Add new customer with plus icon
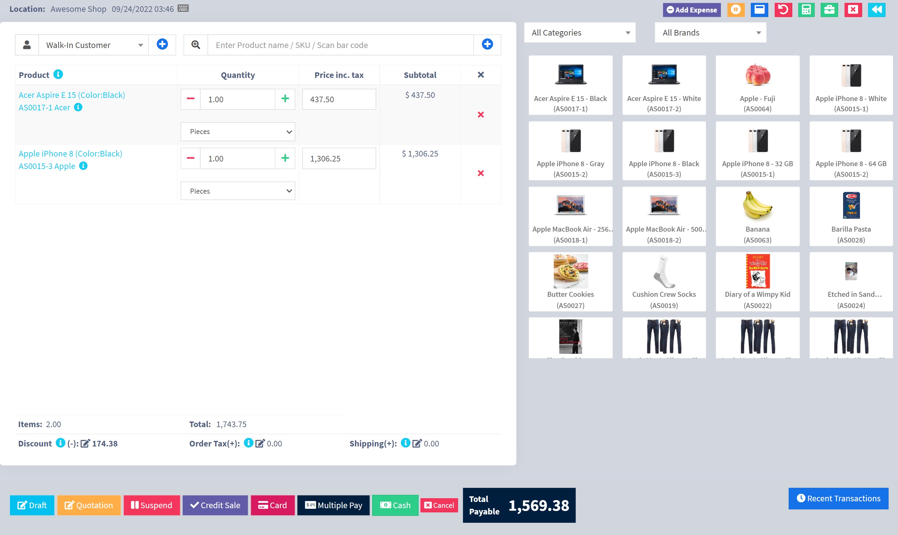 pos(162,45)
